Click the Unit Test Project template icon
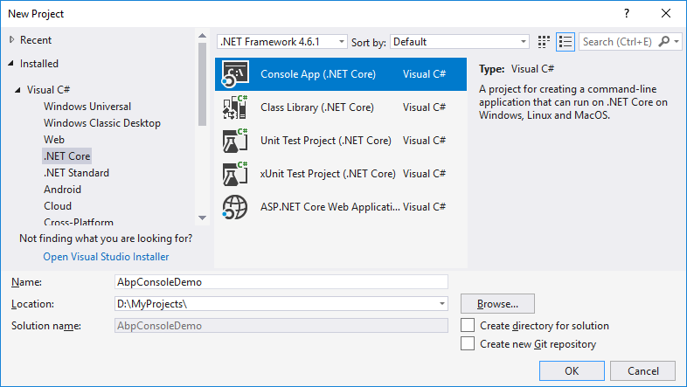Image resolution: width=687 pixels, height=387 pixels. pos(235,141)
